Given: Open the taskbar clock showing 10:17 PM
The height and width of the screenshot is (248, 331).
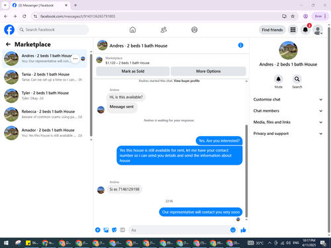Looking at the screenshot, I should click(308, 243).
